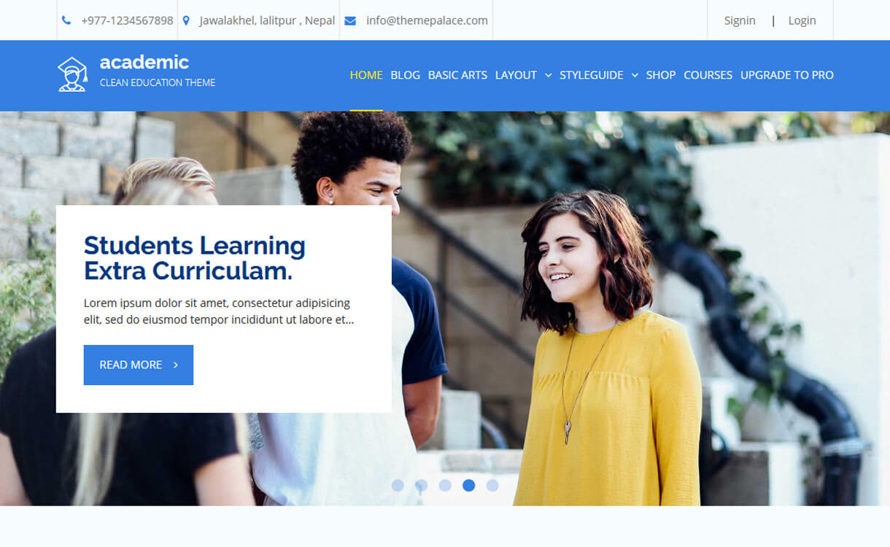Click Upgrade to Pro link
Viewport: 890px width, 547px height.
tap(786, 75)
